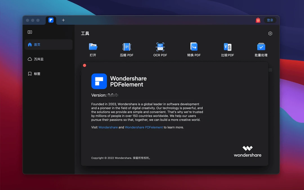Open a new tab with the plus button
Image resolution: width=304 pixels, height=190 pixels.
click(63, 20)
